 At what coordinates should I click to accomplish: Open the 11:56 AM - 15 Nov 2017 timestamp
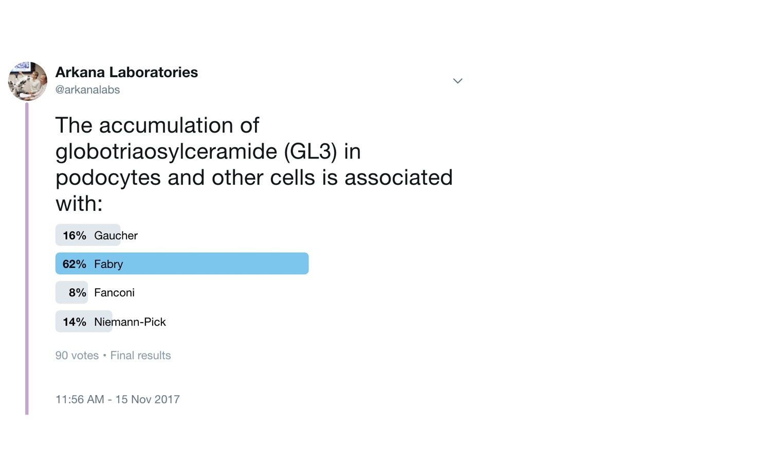[x=118, y=399]
